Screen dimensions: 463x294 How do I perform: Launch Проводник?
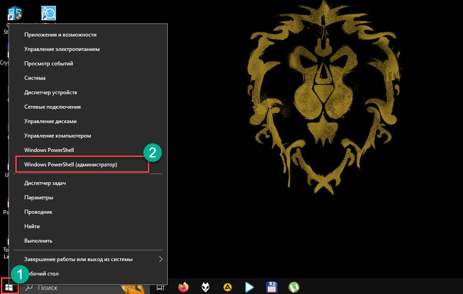click(x=88, y=212)
